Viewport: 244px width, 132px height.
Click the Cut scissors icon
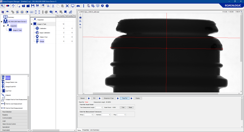(x=53, y=6)
